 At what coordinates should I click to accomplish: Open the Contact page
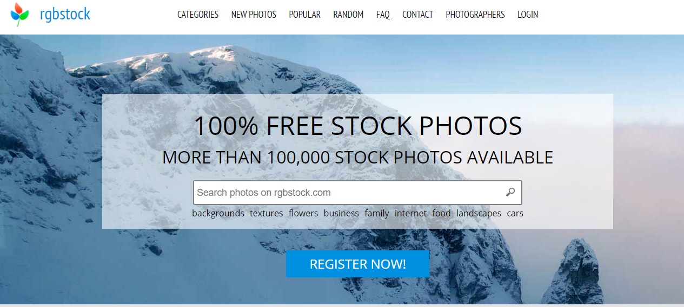pyautogui.click(x=417, y=15)
